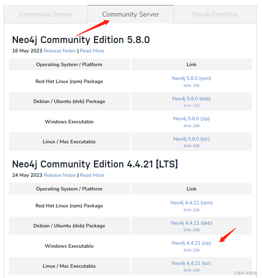Open the Neo4j Desktop tab
The width and height of the screenshot is (262, 278).
(x=215, y=14)
